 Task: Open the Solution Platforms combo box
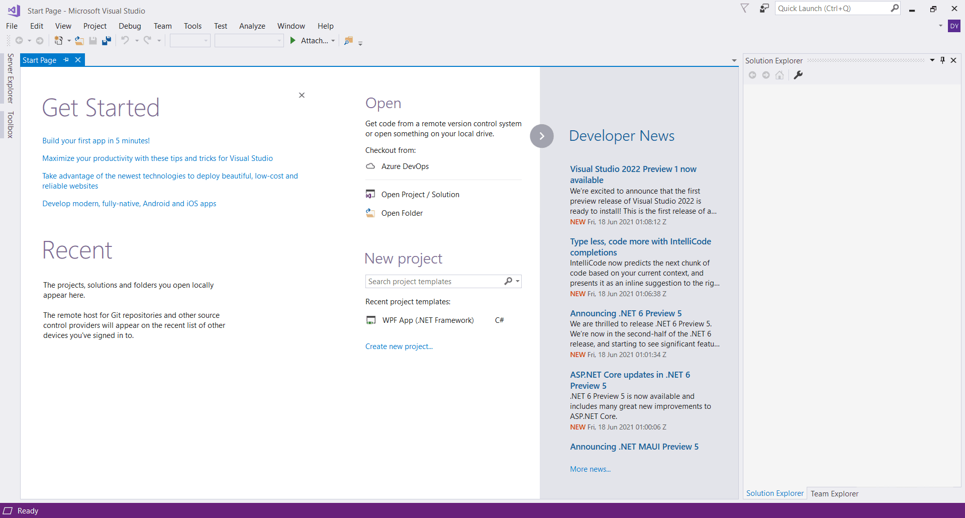pyautogui.click(x=249, y=41)
